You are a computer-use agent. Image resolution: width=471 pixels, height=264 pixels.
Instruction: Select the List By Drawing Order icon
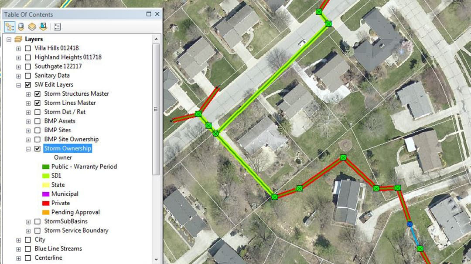coord(9,27)
